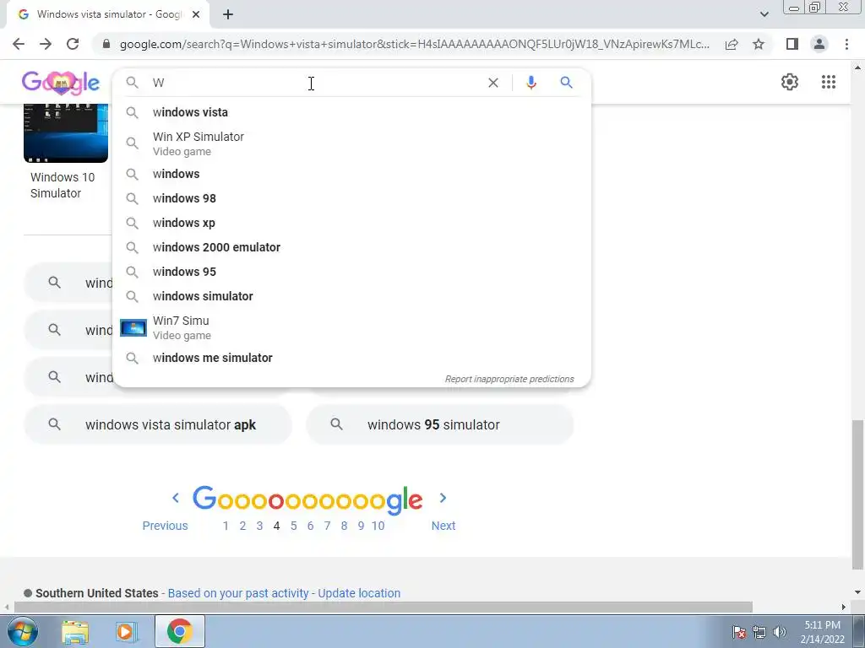Open results page 9

[x=361, y=526]
